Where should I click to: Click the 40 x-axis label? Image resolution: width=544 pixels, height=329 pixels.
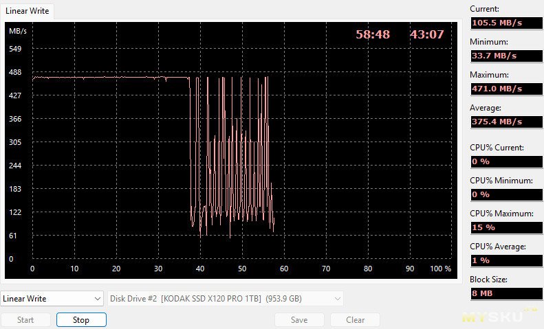click(x=200, y=269)
